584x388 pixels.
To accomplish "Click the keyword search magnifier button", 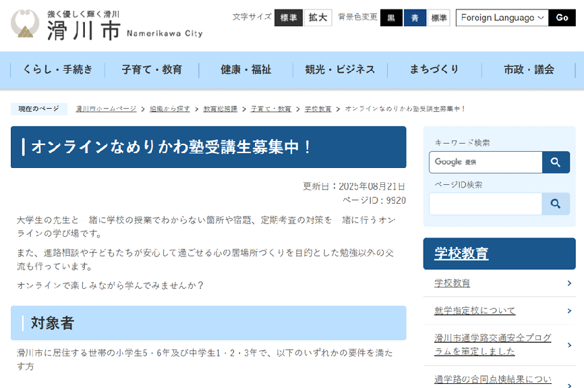I will pyautogui.click(x=556, y=162).
